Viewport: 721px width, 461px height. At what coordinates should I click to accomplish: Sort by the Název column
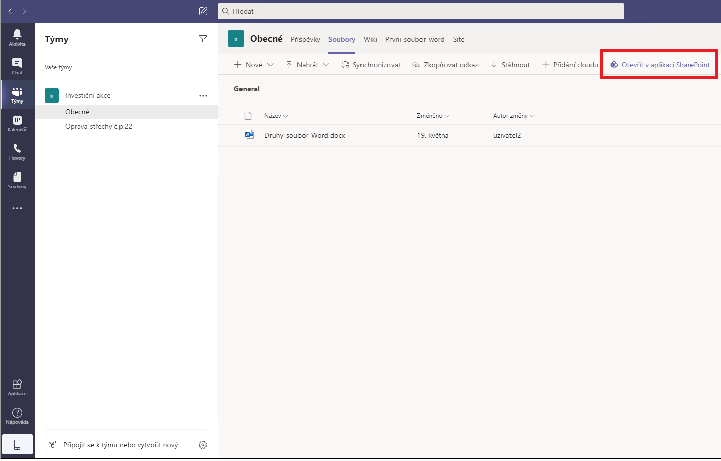pos(276,116)
